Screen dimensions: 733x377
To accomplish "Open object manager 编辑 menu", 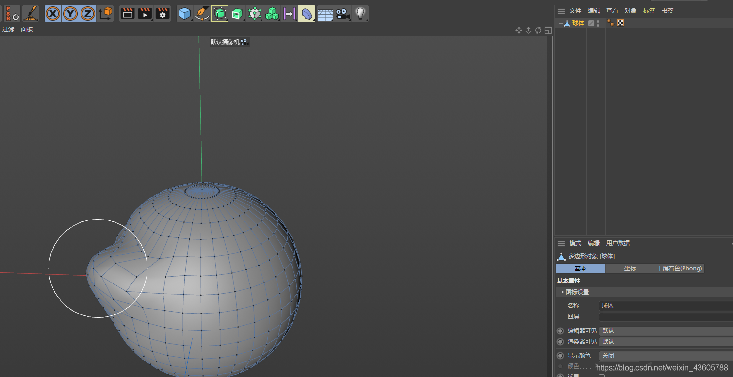I will [x=594, y=11].
